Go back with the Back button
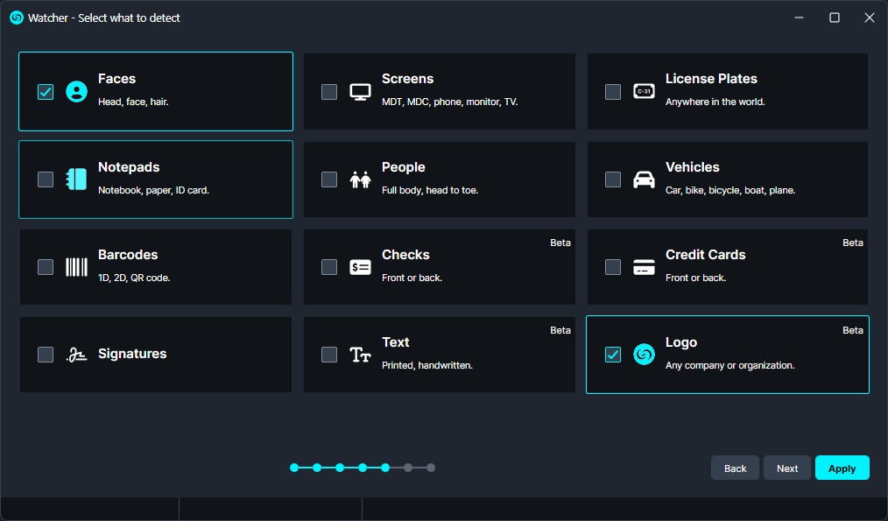888x521 pixels. (x=735, y=468)
